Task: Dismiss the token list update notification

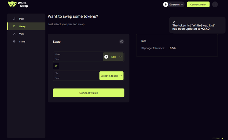Action: coord(174,22)
